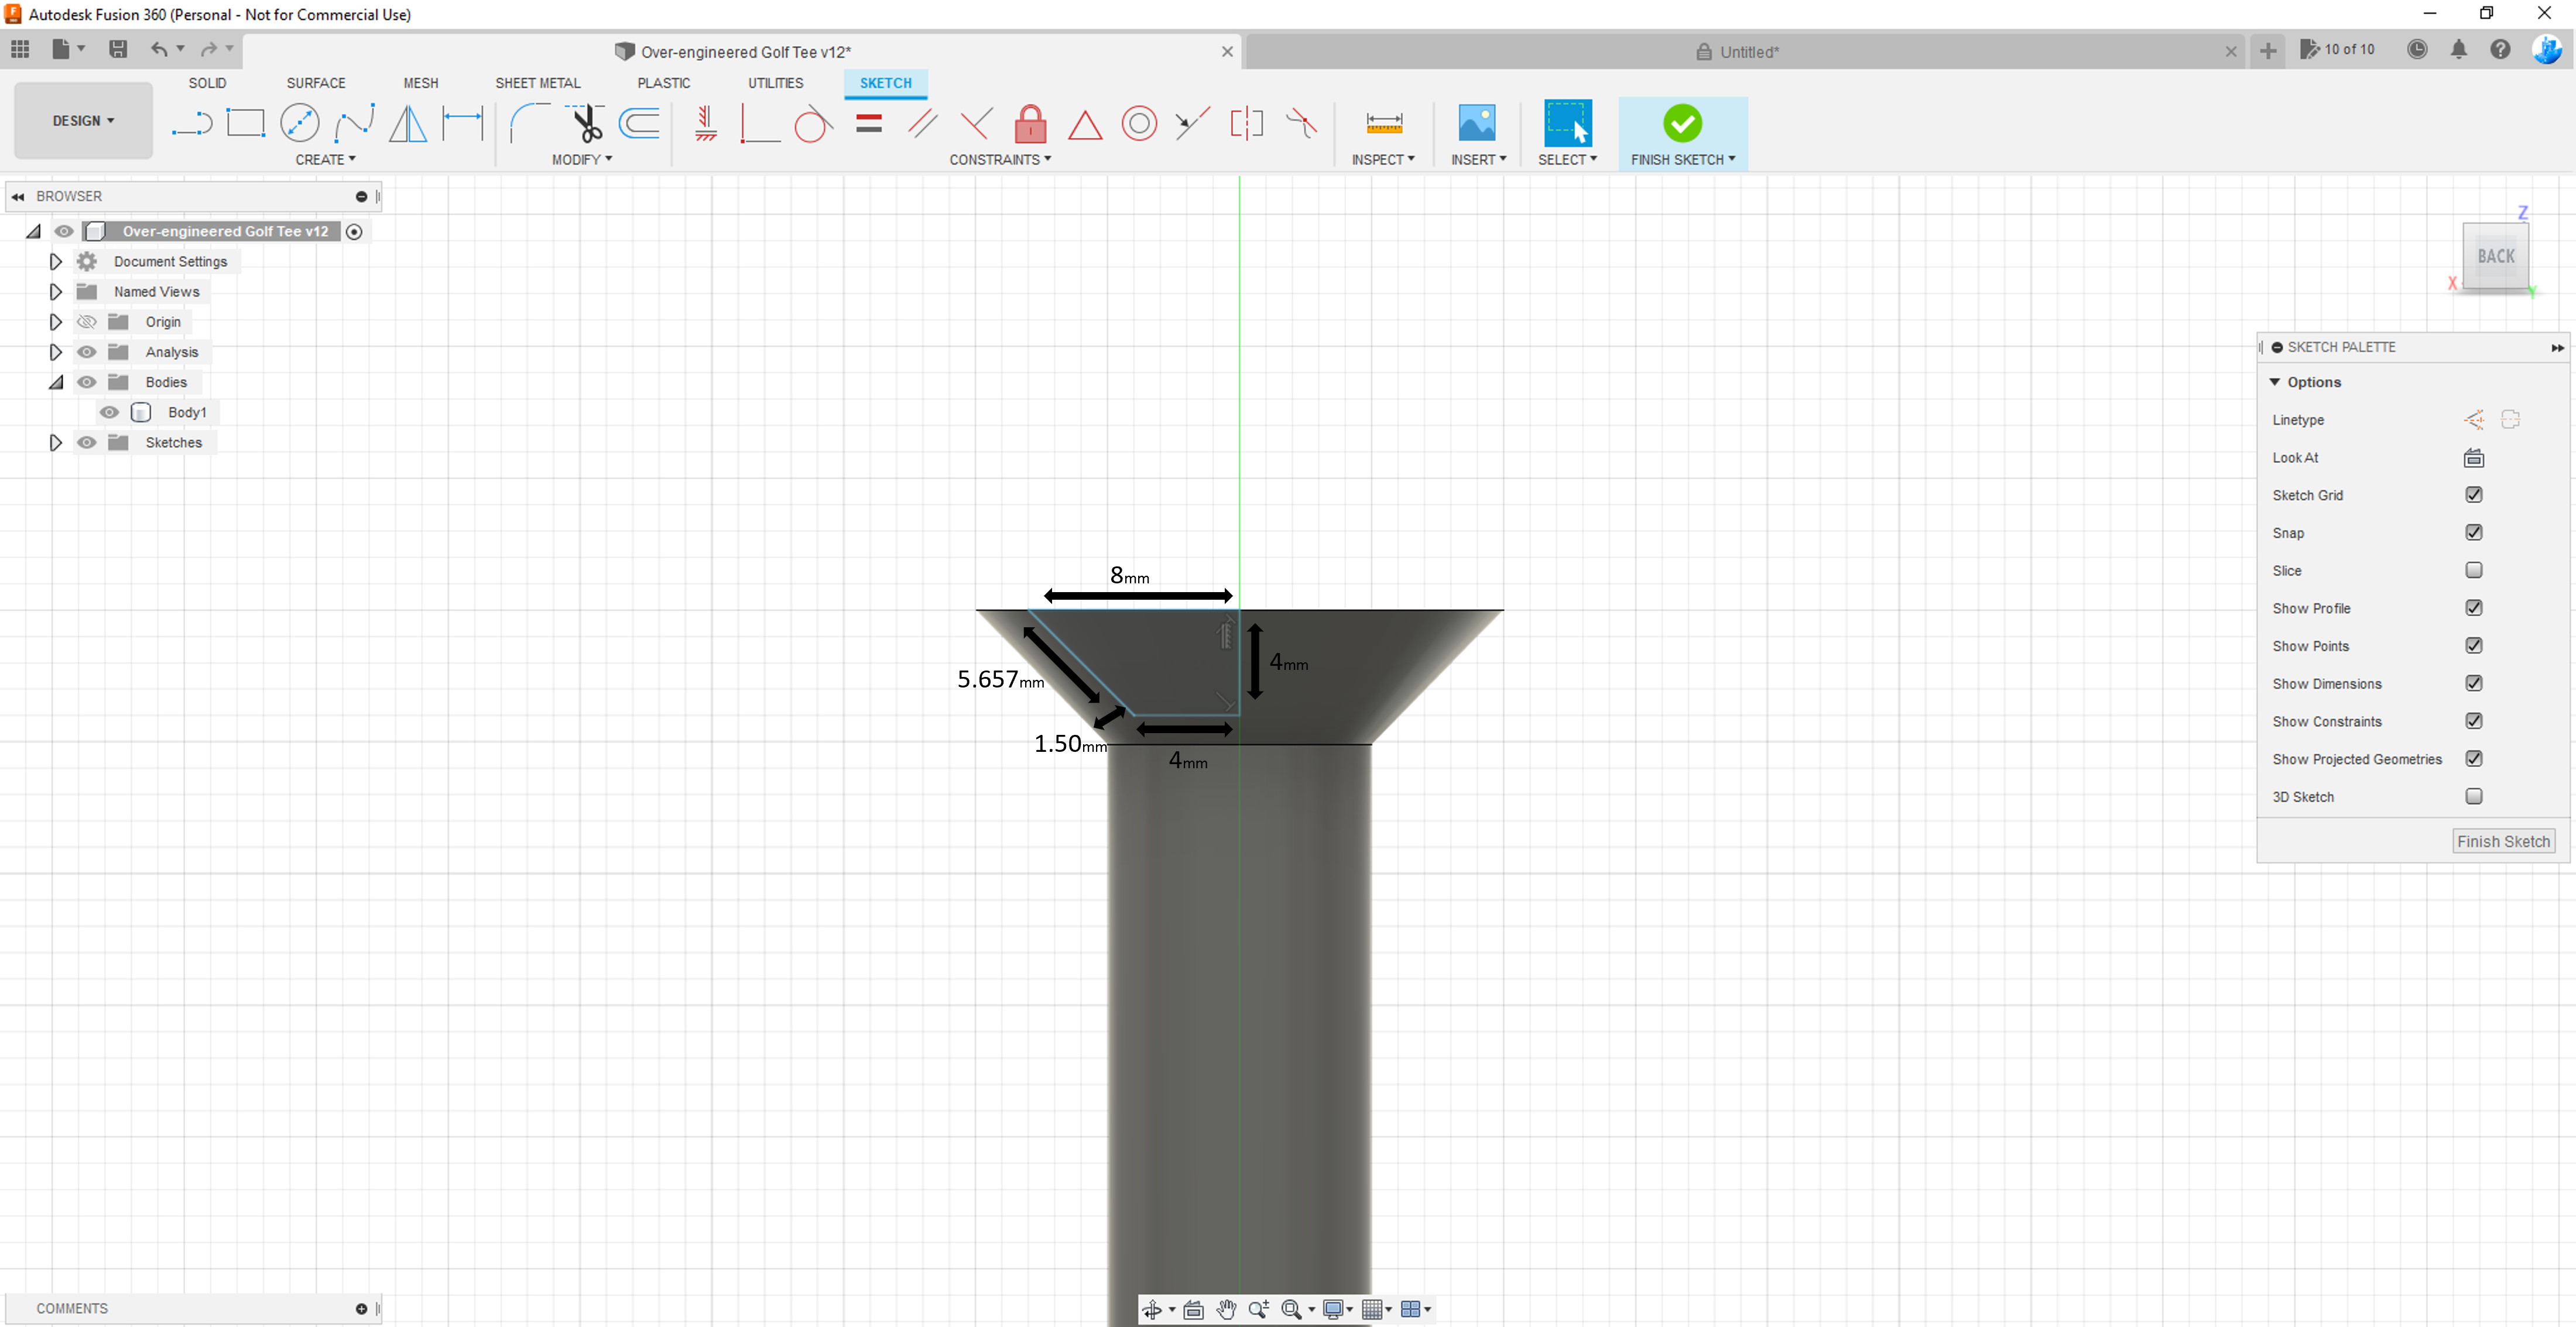
Task: Switch to the UTILITIES tab
Action: (775, 83)
